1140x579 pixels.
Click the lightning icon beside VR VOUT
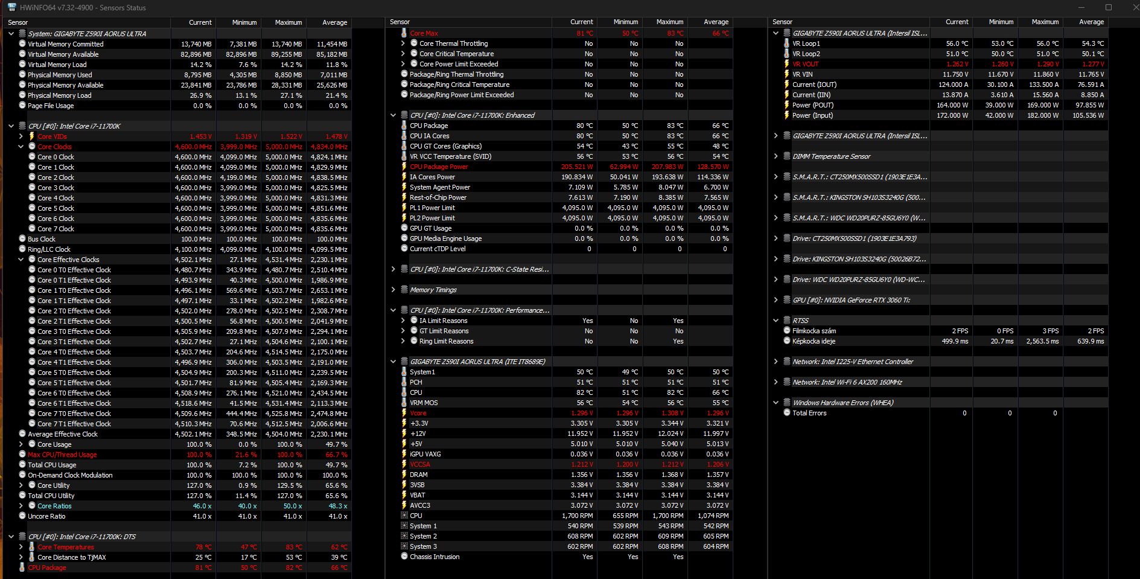(x=786, y=64)
